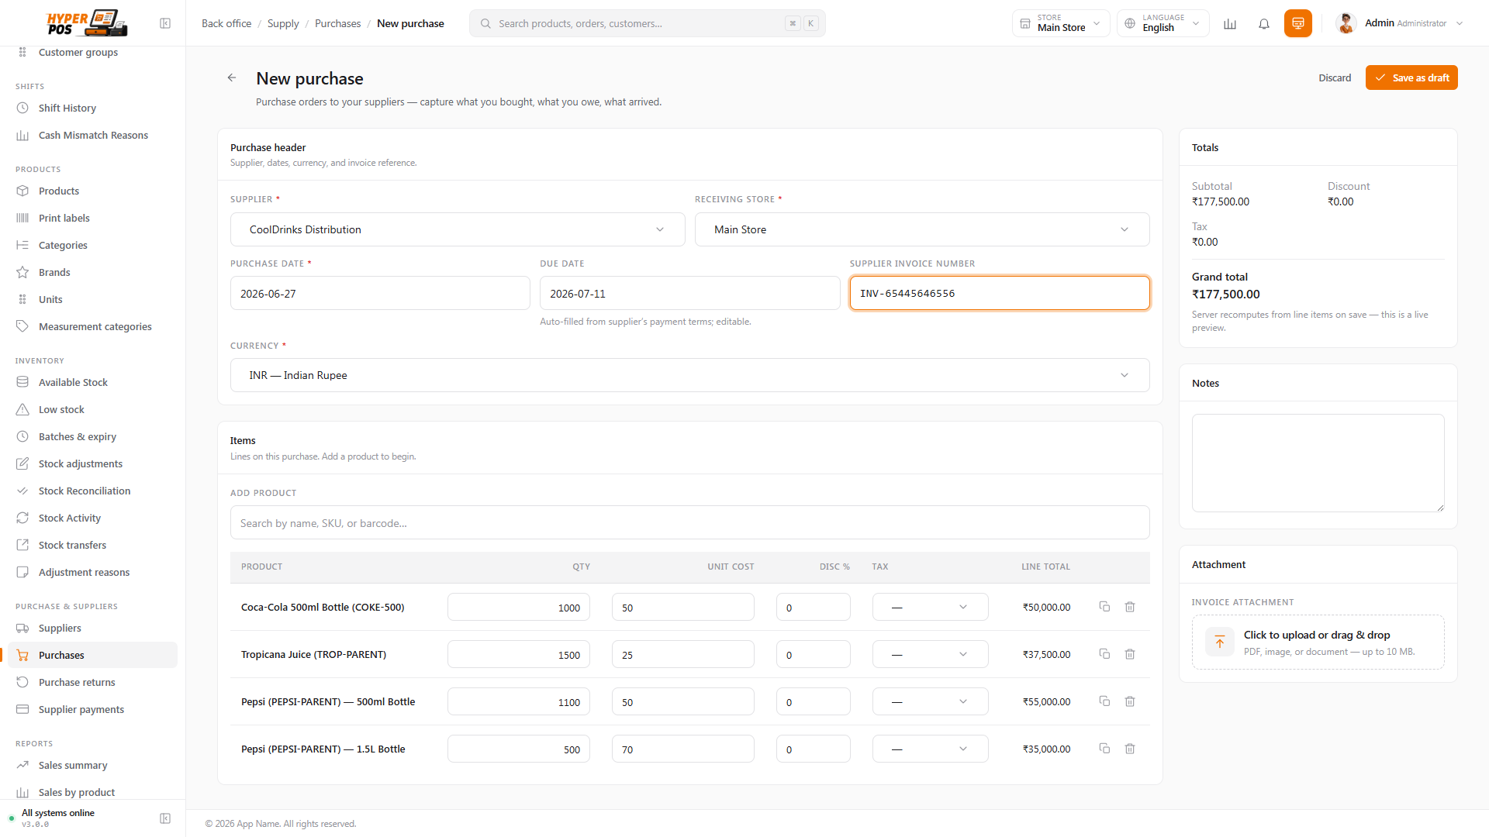Image resolution: width=1489 pixels, height=837 pixels.
Task: Expand the Currency dropdown INR Indian Rupee
Action: coord(690,375)
